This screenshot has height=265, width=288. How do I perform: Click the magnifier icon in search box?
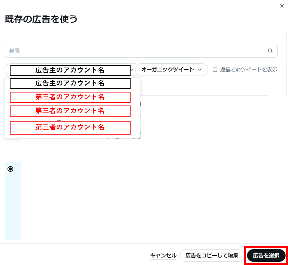click(270, 51)
